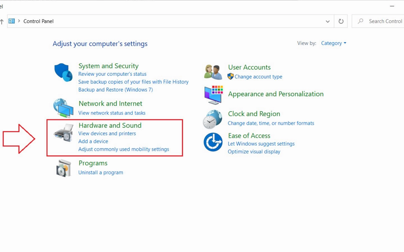
Task: Click Backup and Restore (Windows 7)
Action: click(x=115, y=90)
